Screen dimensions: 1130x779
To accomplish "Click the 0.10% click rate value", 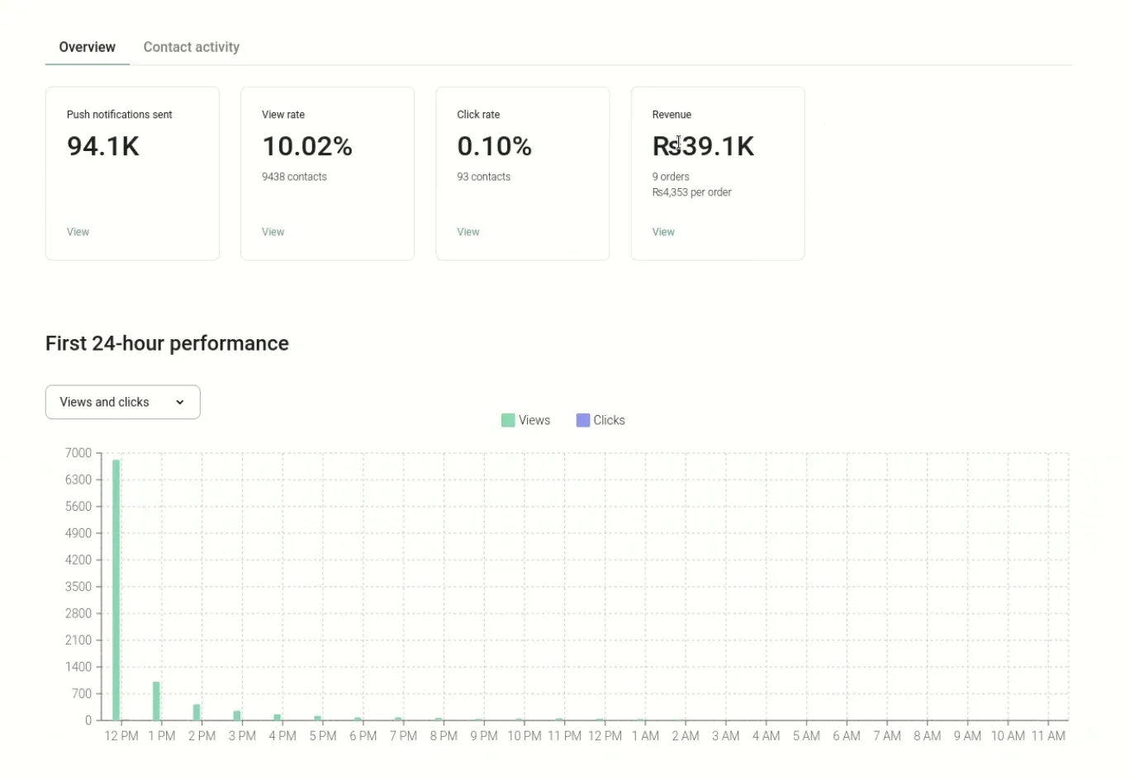I will (x=494, y=146).
